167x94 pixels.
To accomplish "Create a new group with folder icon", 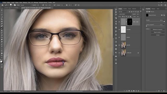I will [134, 91].
